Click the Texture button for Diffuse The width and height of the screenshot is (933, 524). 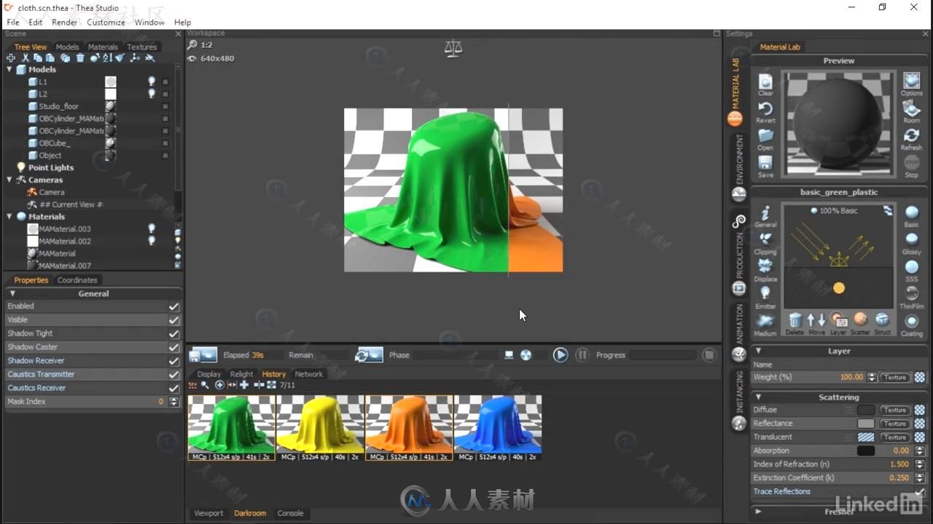click(x=894, y=410)
